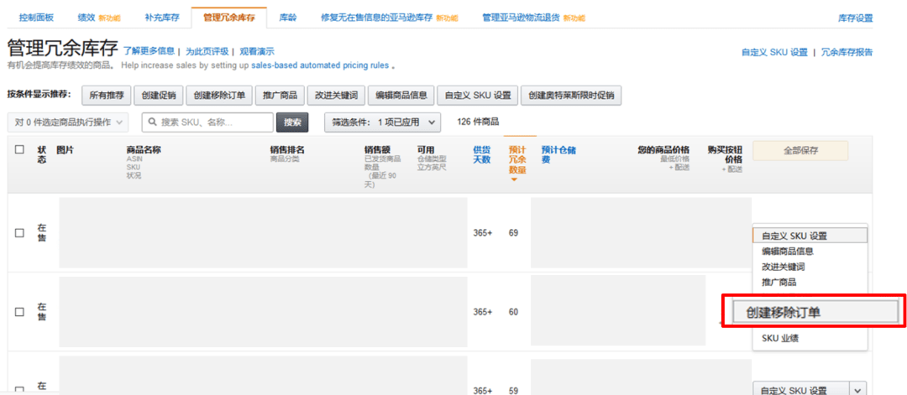
Task: Open the arrow next to the bottom 自定义 SKU 设置 button
Action: click(x=857, y=389)
